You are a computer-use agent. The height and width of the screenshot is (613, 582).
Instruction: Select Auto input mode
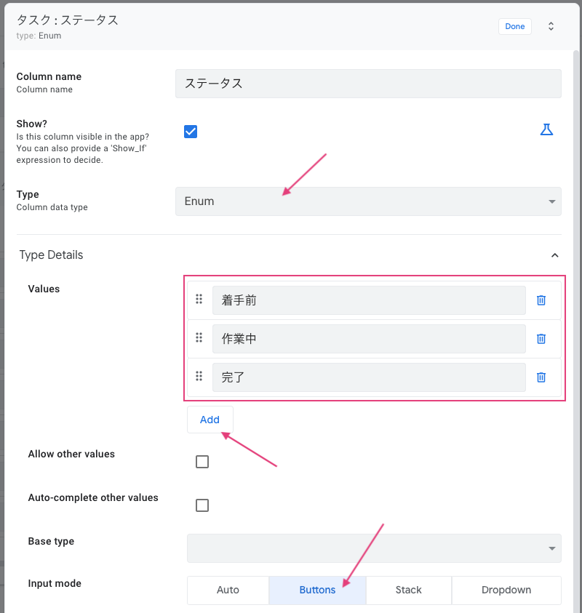pos(228,590)
